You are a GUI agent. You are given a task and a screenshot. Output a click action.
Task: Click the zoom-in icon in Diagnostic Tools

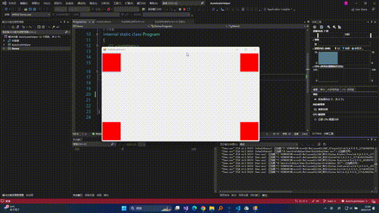[x=329, y=27]
